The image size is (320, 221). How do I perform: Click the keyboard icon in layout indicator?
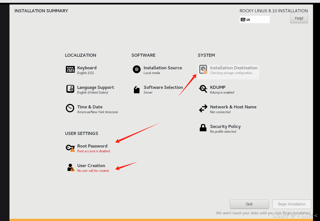pyautogui.click(x=243, y=20)
